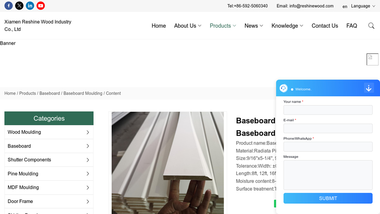Expand the Wood Moulding category chevron
380x214 pixels.
pos(88,132)
